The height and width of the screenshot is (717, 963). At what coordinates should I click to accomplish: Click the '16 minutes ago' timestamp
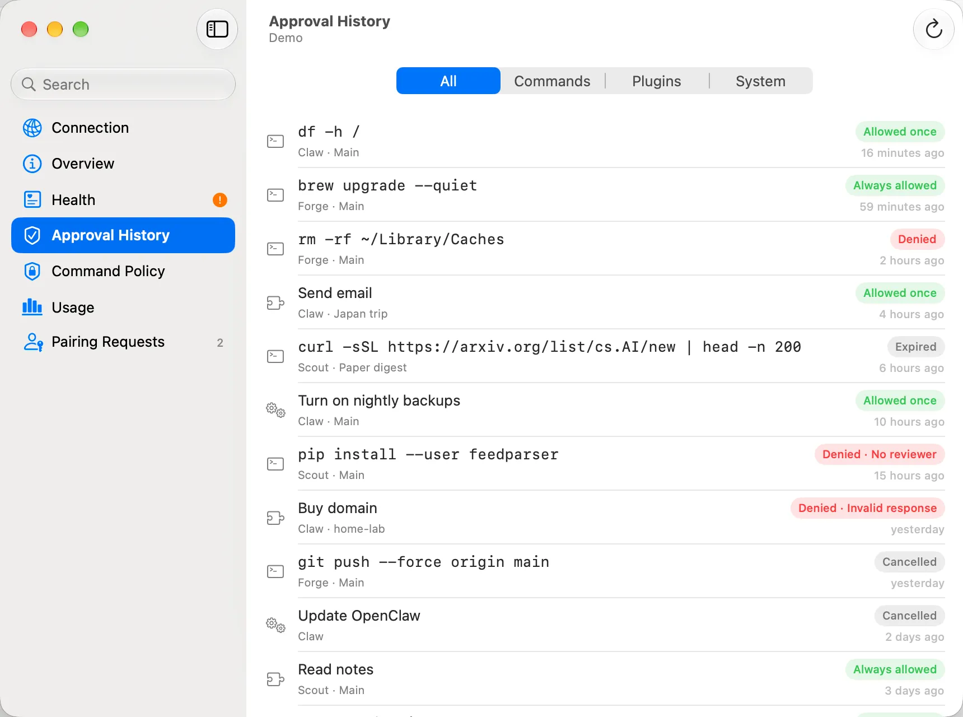point(903,153)
